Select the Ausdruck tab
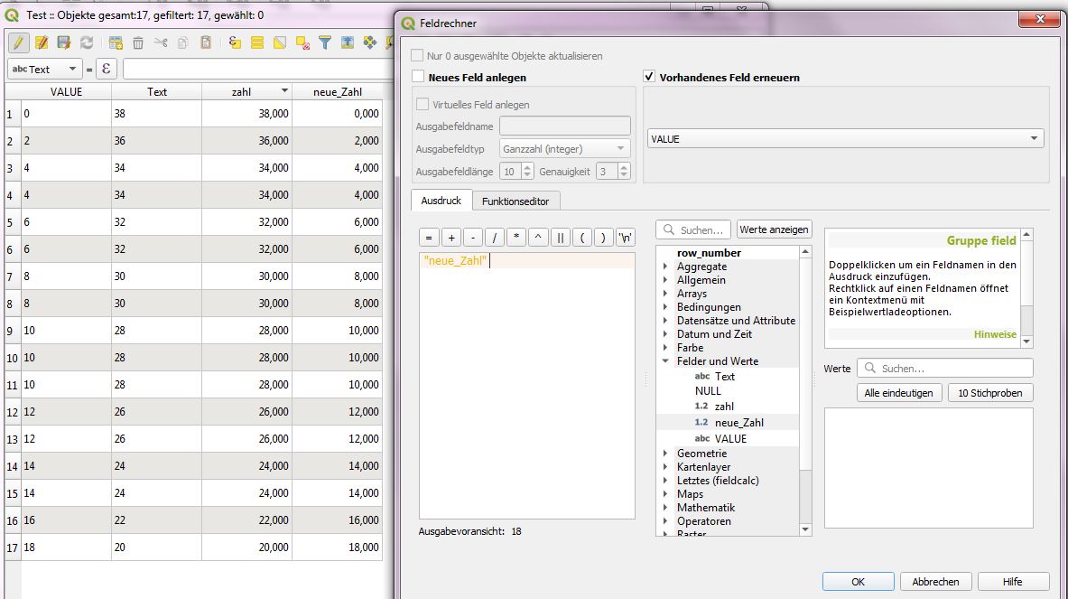 click(441, 201)
